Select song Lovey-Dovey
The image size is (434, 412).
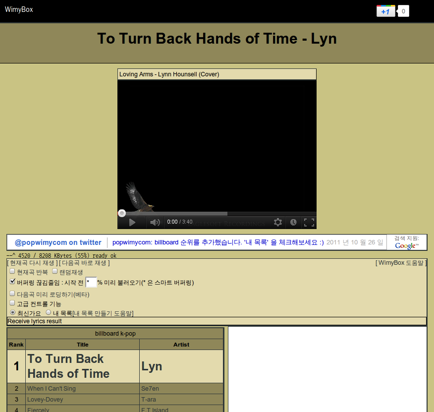coord(45,400)
